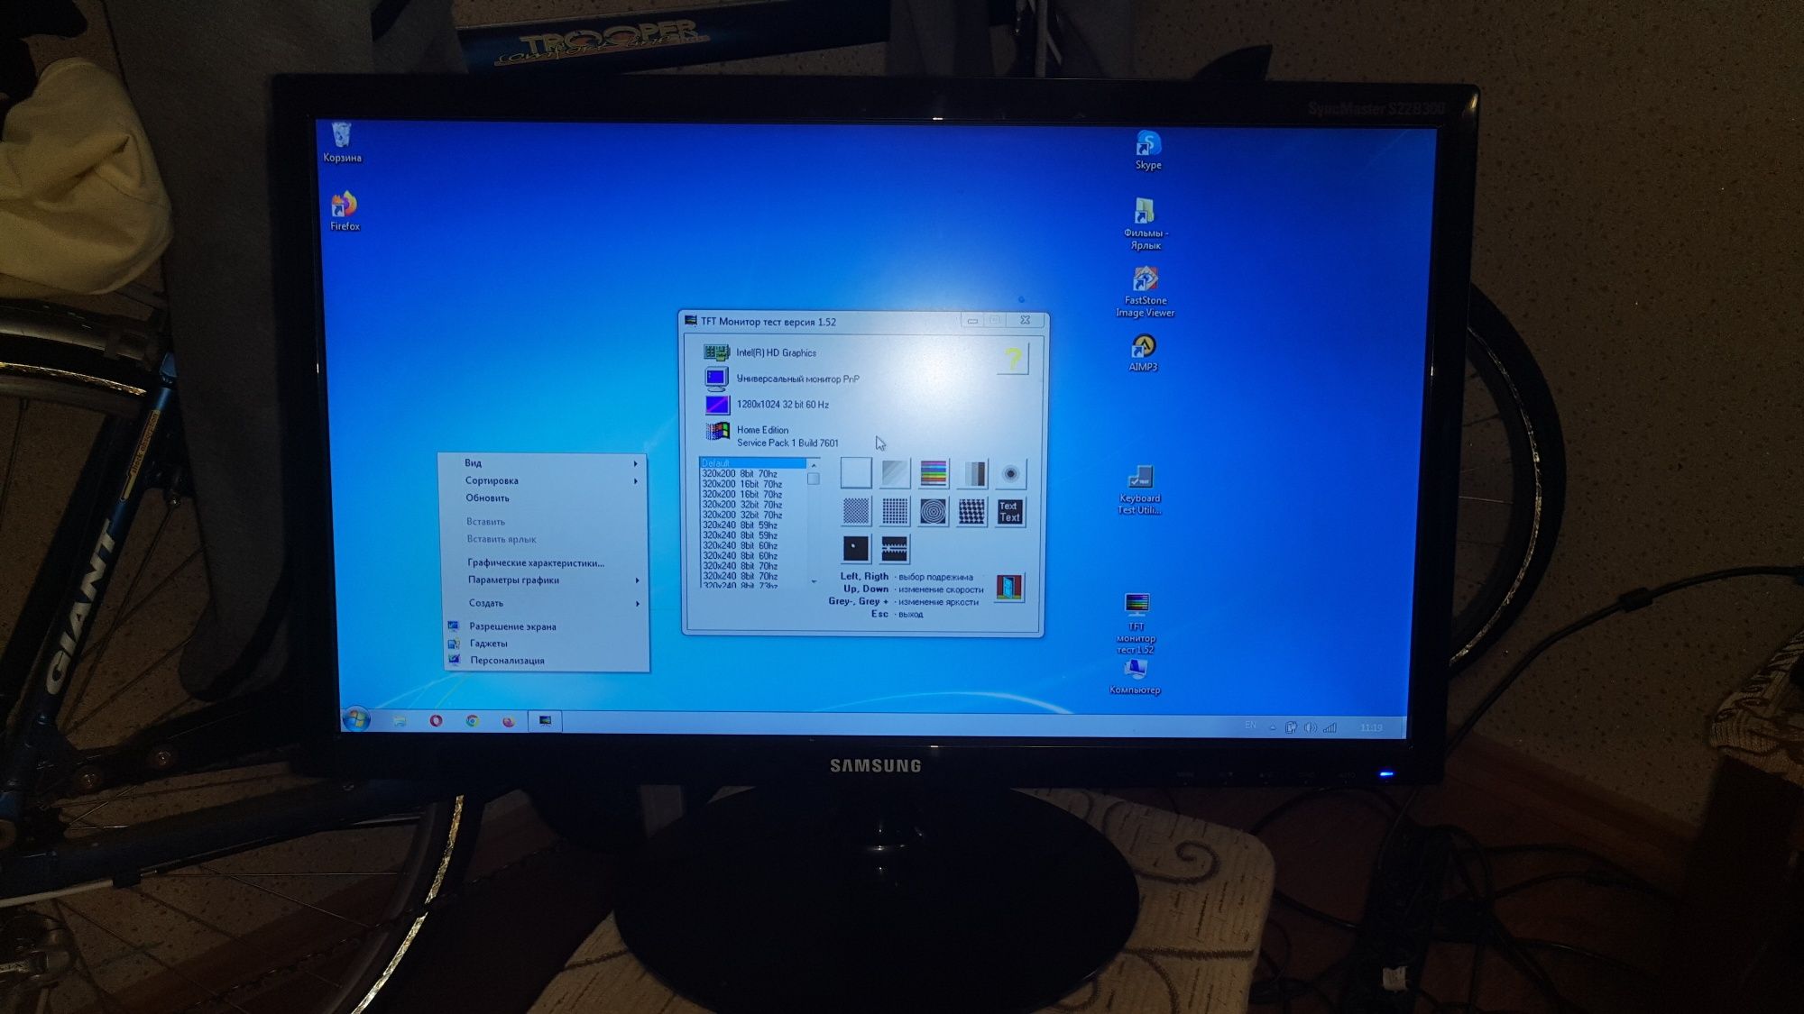Expand the Сортировка submenu arrow

636,481
